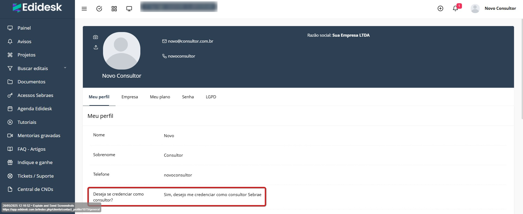Click the upload icon beside profile photo
Viewport: 523px width, 214px height.
[96, 47]
